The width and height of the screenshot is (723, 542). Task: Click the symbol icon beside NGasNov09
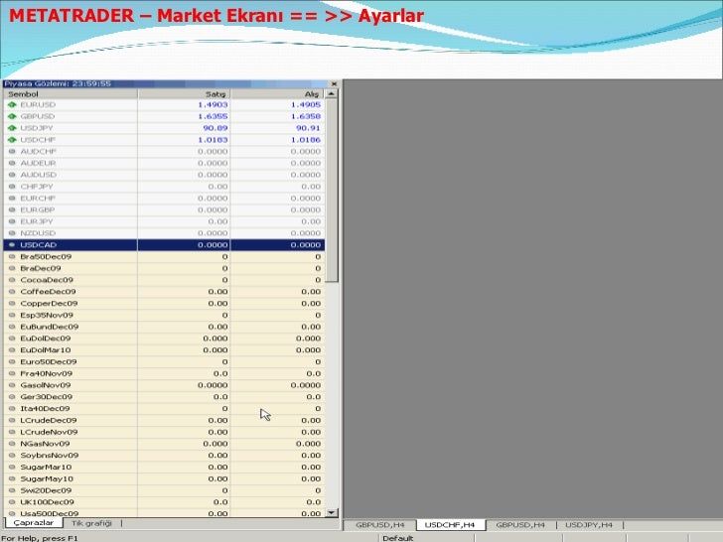[12, 444]
